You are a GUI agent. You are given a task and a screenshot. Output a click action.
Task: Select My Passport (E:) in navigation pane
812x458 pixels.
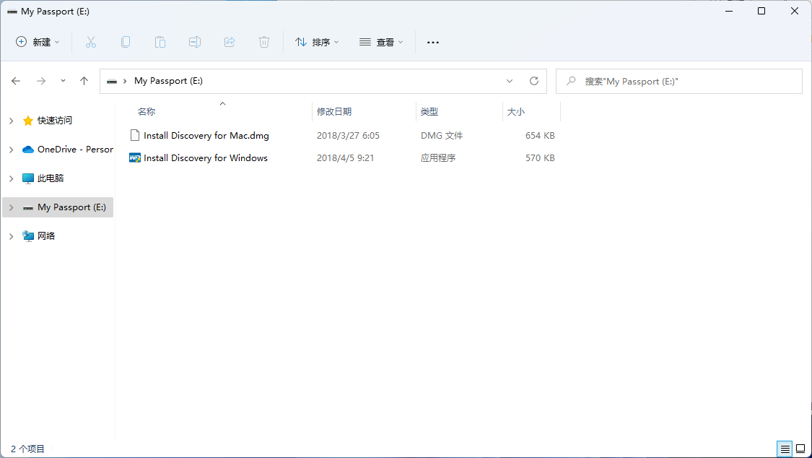pyautogui.click(x=71, y=207)
